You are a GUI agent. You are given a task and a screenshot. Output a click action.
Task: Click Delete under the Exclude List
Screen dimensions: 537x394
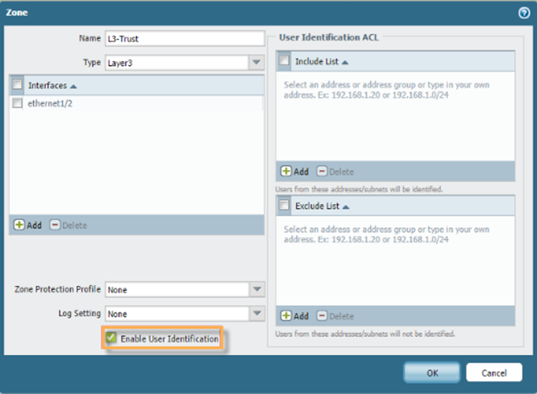point(335,315)
